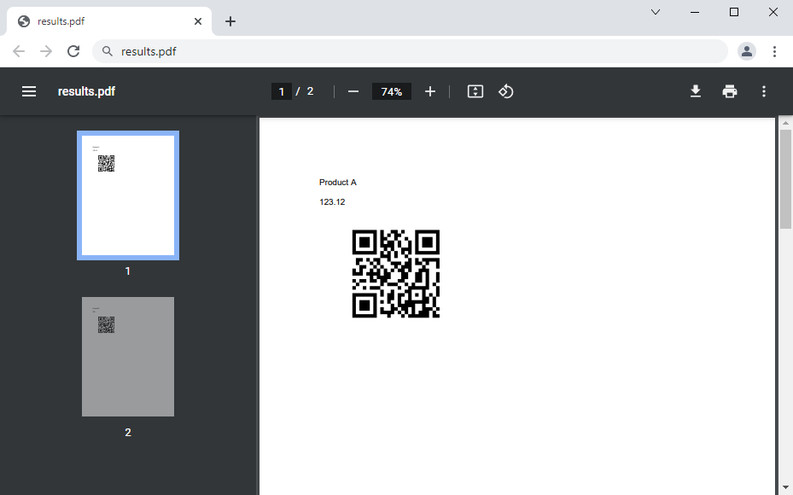The height and width of the screenshot is (495, 793).
Task: Close the results.pdf tab
Action: (198, 21)
